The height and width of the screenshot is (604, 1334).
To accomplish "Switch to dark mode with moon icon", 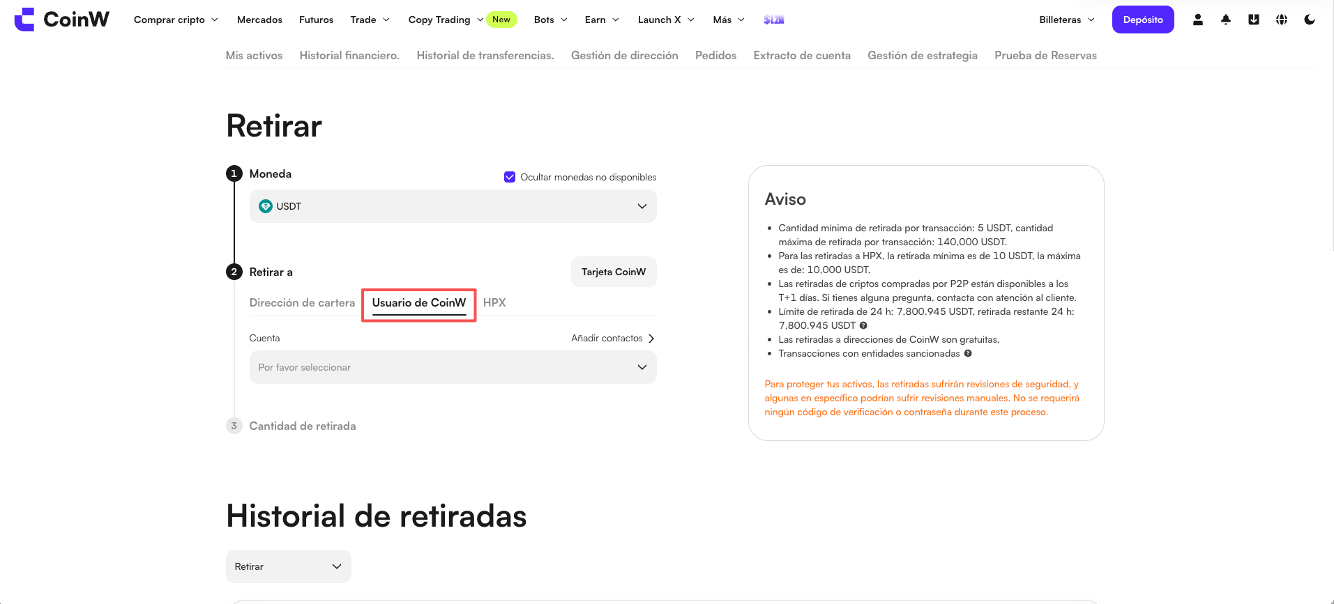I will click(x=1310, y=20).
